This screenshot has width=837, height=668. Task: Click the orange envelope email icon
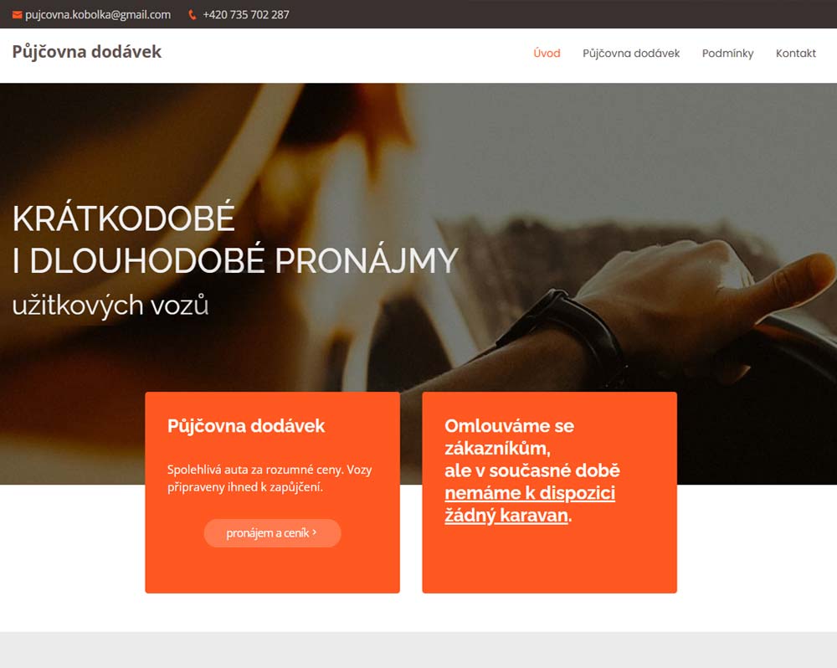point(17,15)
